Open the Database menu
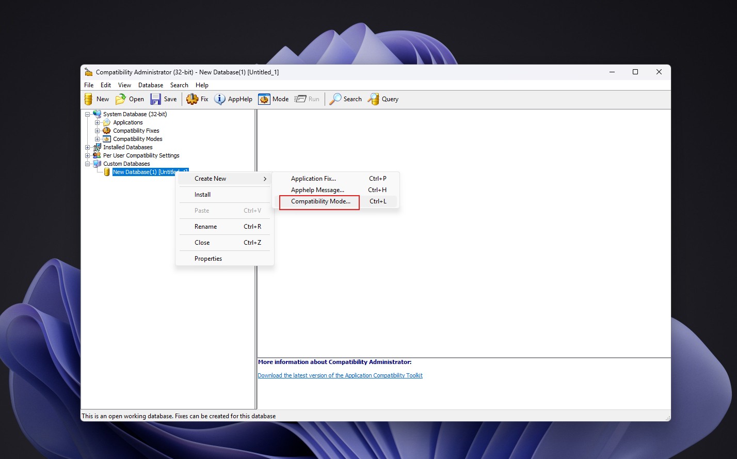This screenshot has height=459, width=737. point(151,85)
